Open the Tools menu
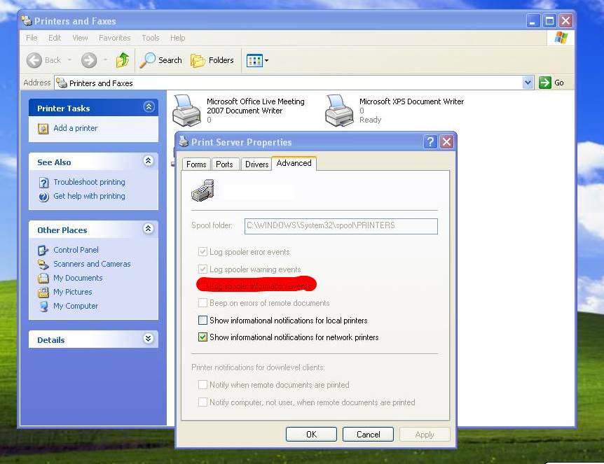The width and height of the screenshot is (604, 464). 150,38
